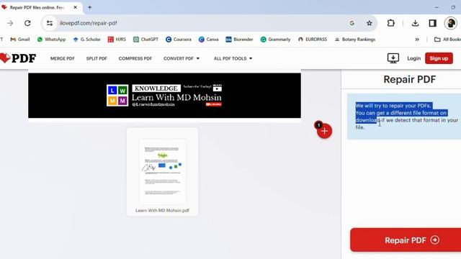Click the red Sign up button
The image size is (461, 259).
(439, 58)
